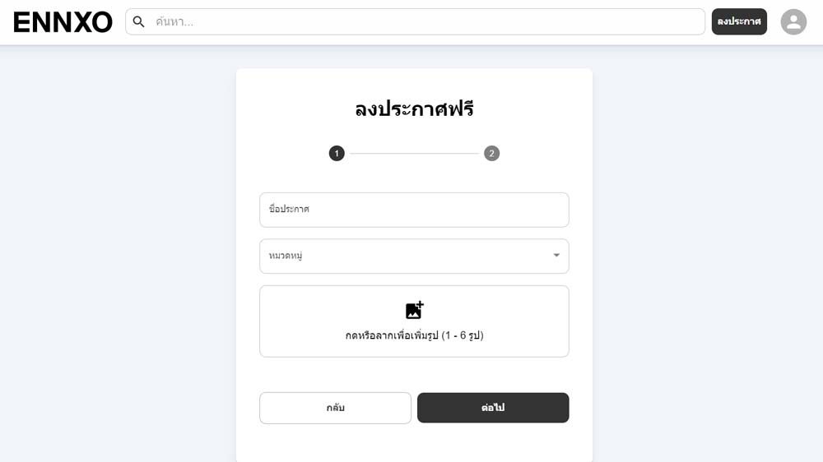Click the ENNXO logo
The width and height of the screenshot is (823, 462).
click(x=63, y=22)
